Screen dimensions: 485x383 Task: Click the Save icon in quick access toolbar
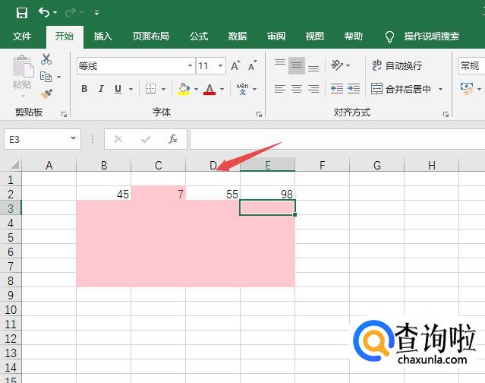click(22, 13)
